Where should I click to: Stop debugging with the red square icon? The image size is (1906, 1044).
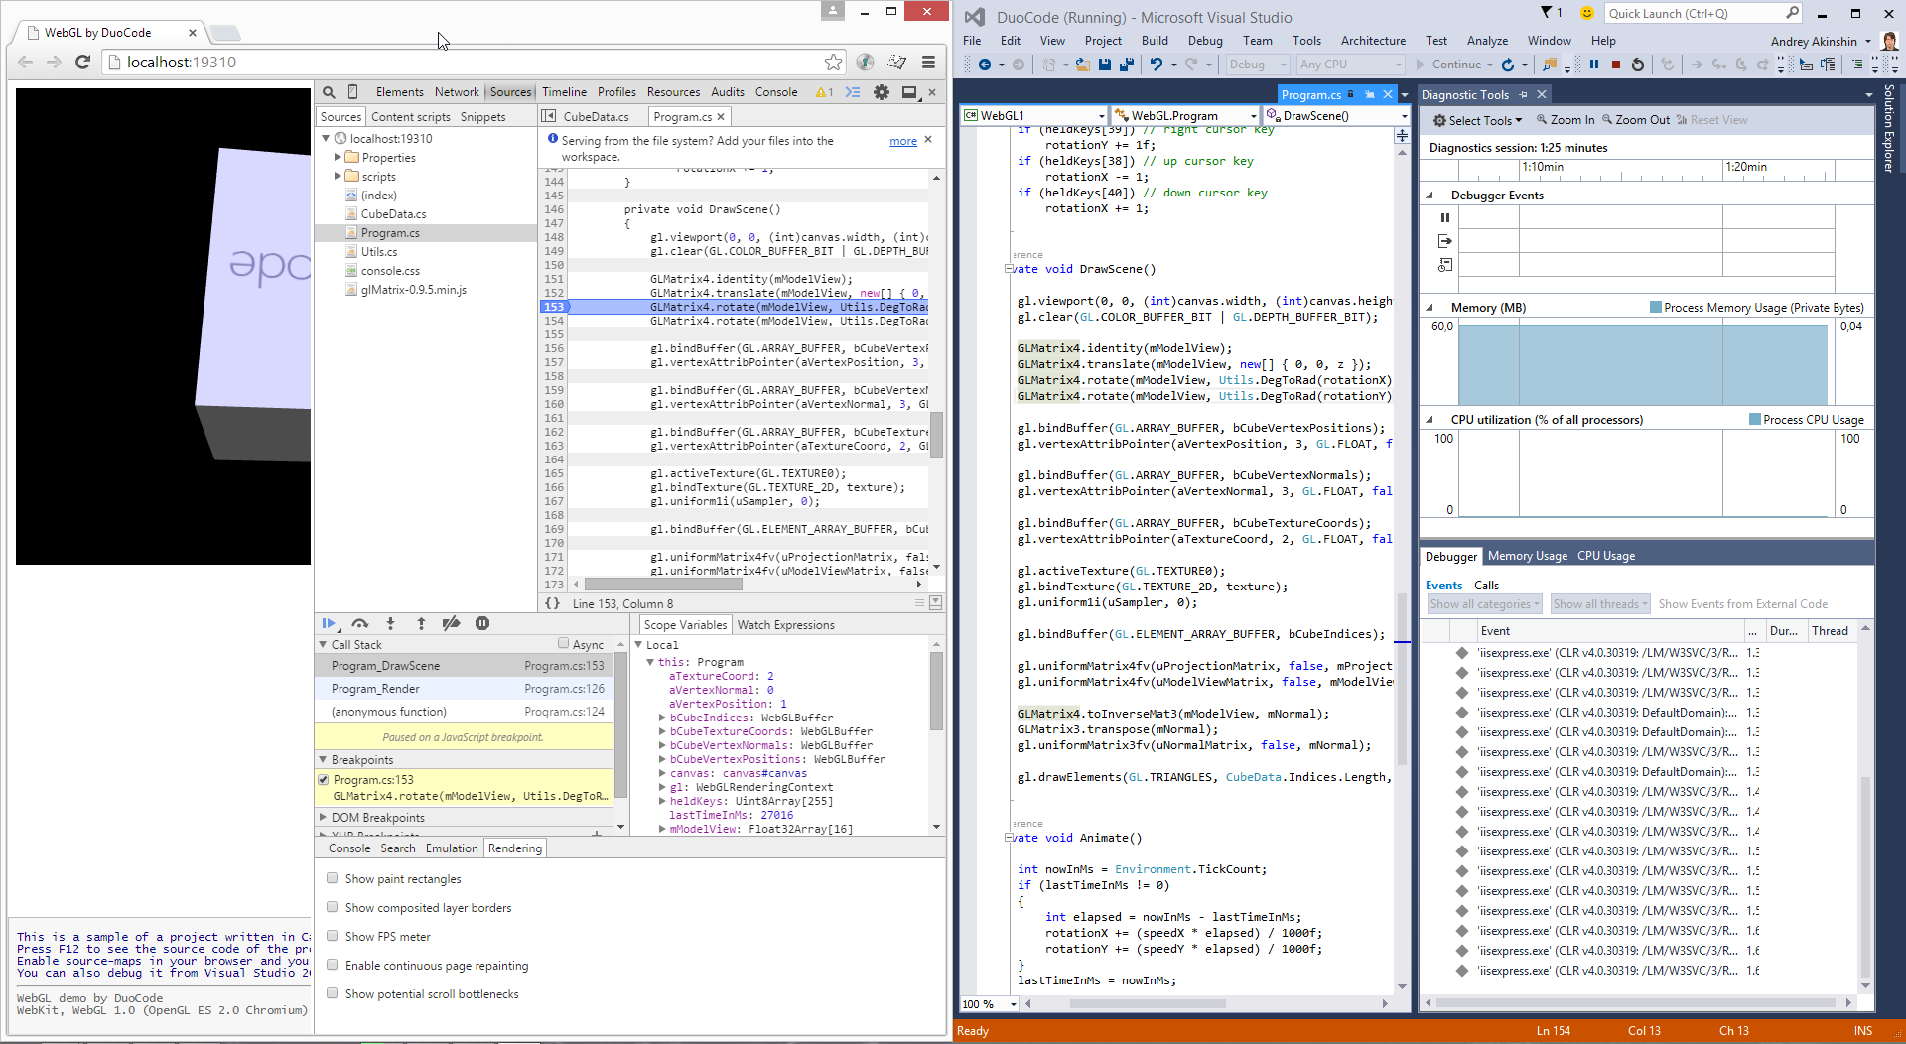(x=1616, y=65)
